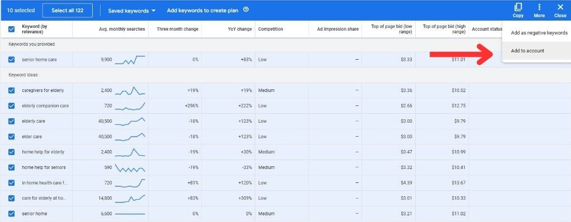
Task: Click the 14,800 monthly searches value
Action: point(105,199)
